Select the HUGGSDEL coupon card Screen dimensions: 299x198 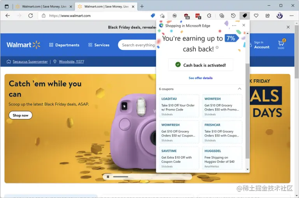(222, 158)
